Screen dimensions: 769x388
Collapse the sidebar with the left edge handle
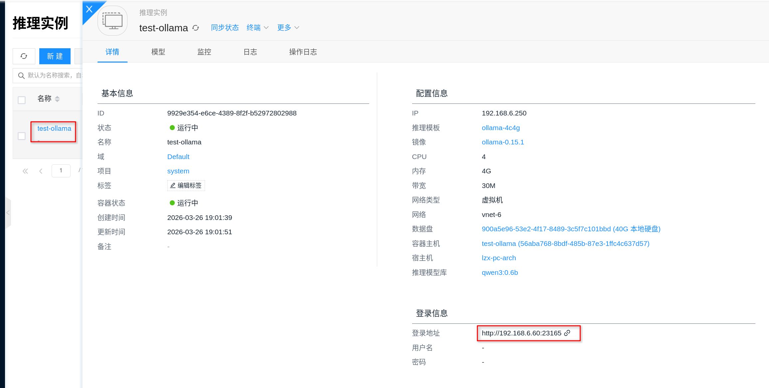[x=8, y=213]
